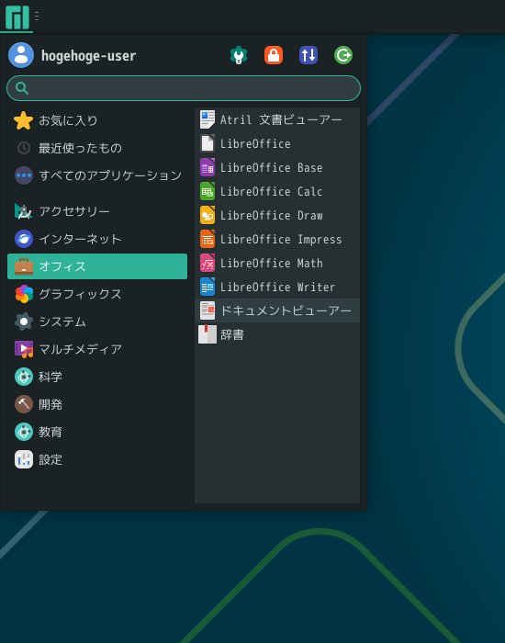Screen dimensions: 505x643
Task: Select アクセサリー category
Action: (97, 211)
